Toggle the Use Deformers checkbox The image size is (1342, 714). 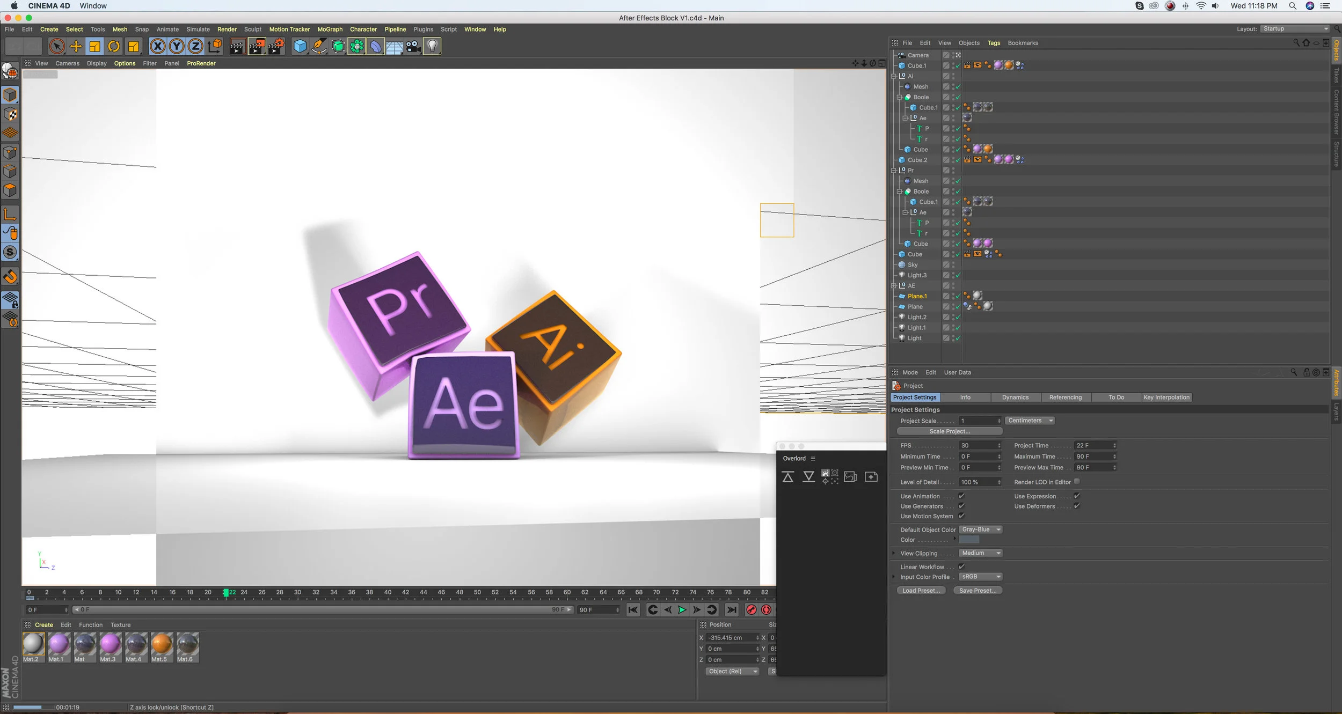(1077, 506)
